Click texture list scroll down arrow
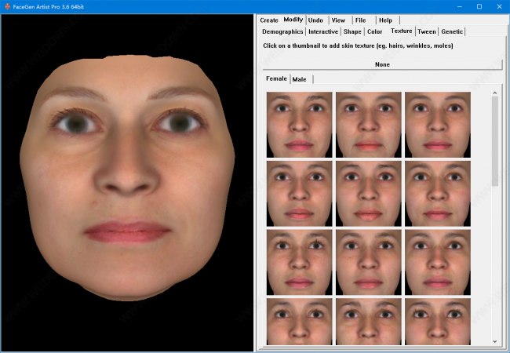Viewport: 510px width, 353px height. [x=495, y=341]
